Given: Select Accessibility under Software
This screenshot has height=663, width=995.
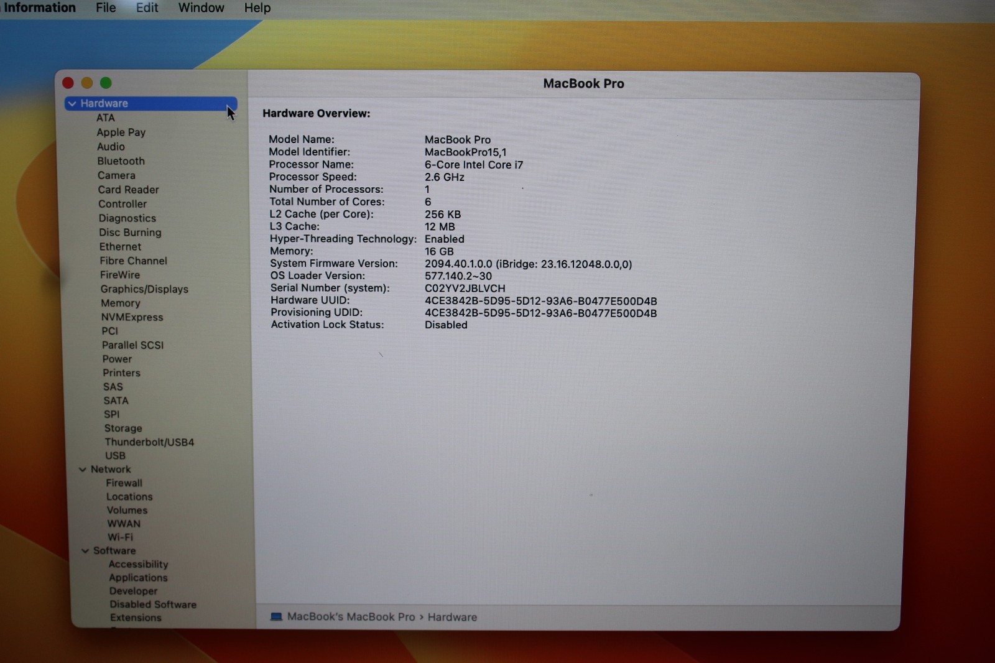Looking at the screenshot, I should (x=138, y=565).
